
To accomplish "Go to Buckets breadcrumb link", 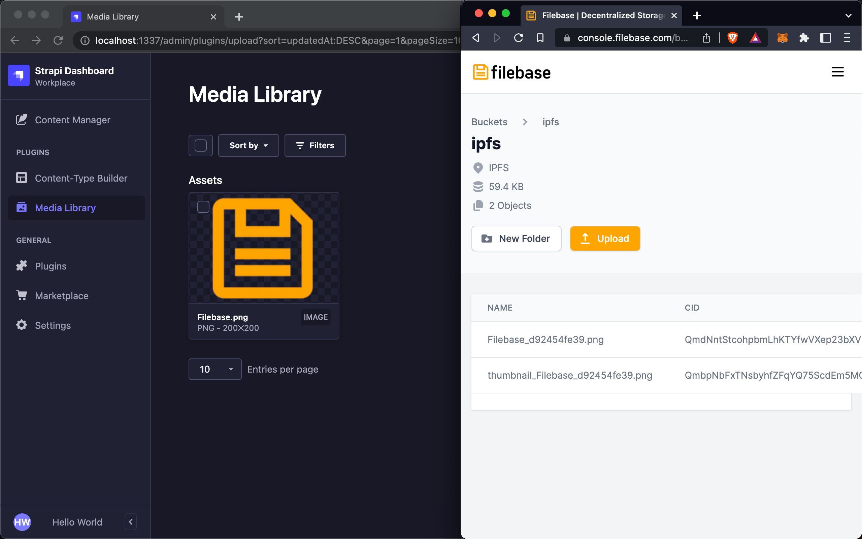I will (489, 122).
